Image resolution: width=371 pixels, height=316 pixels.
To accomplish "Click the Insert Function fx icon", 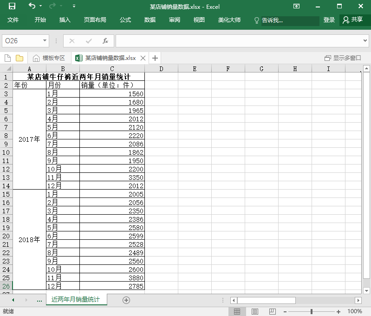I will tap(105, 41).
